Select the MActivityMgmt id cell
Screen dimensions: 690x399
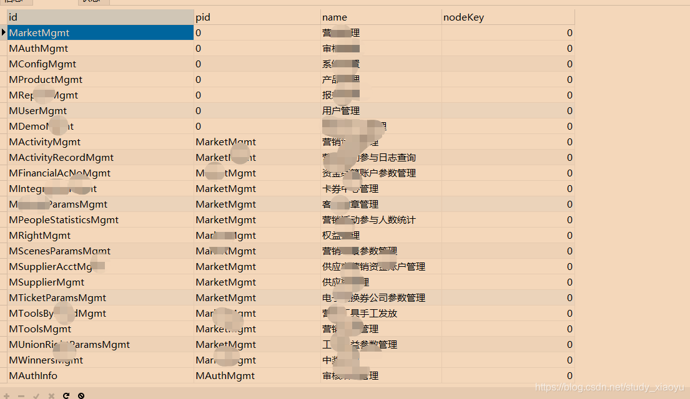(x=101, y=142)
